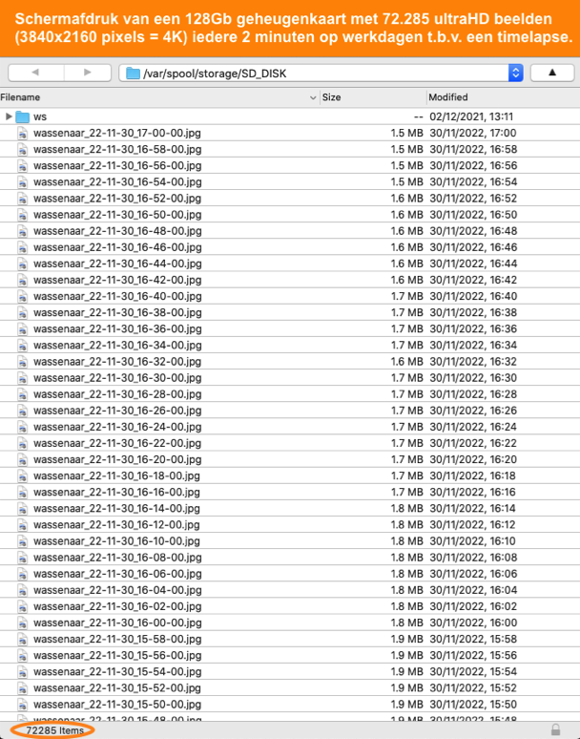Sort files by the Modified column header
The width and height of the screenshot is (580, 739).
(448, 97)
